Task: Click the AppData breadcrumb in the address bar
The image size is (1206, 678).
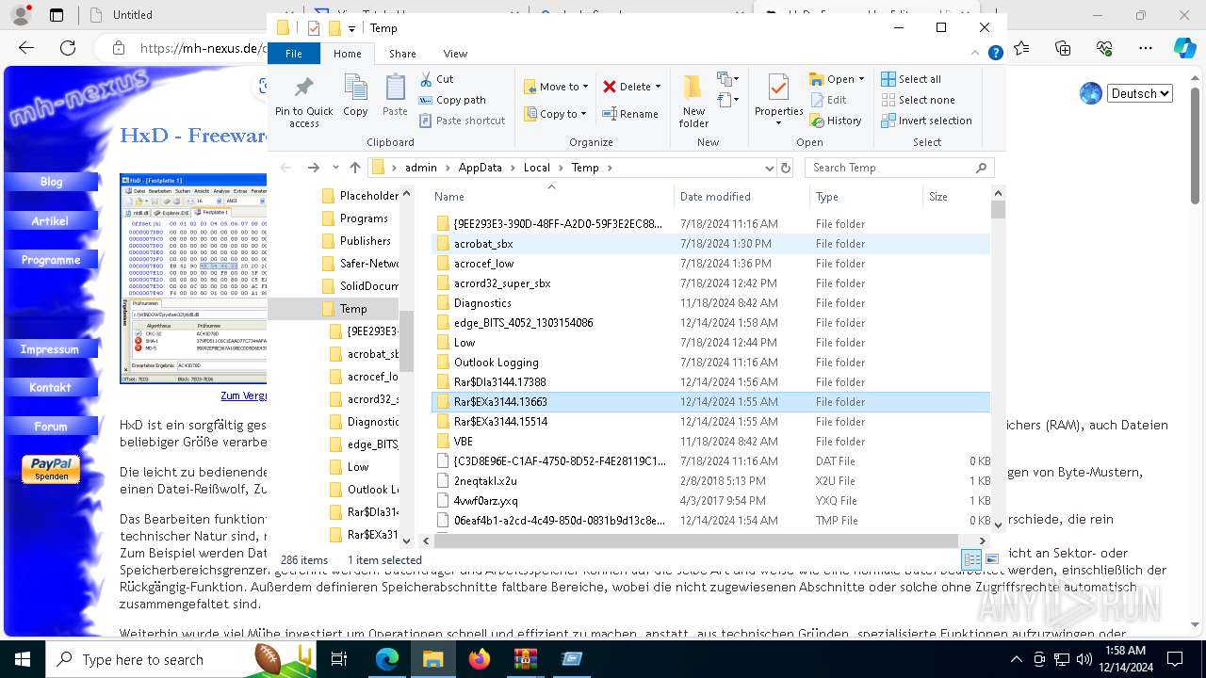Action: pyautogui.click(x=480, y=168)
